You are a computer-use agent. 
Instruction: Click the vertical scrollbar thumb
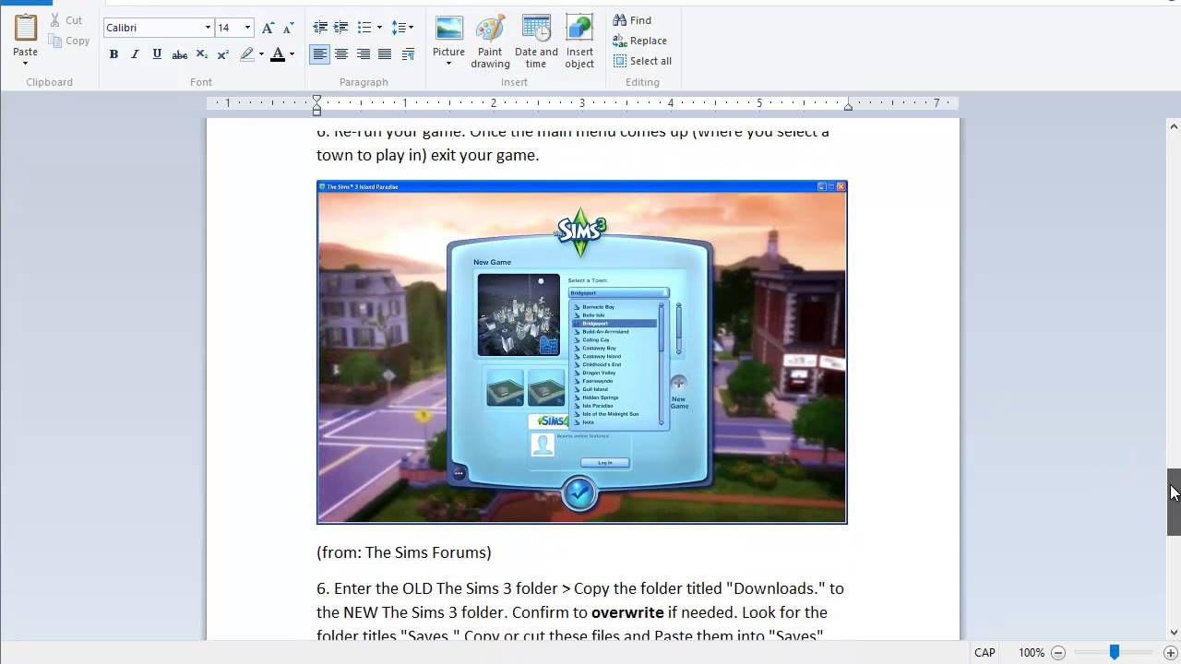coord(1174,502)
